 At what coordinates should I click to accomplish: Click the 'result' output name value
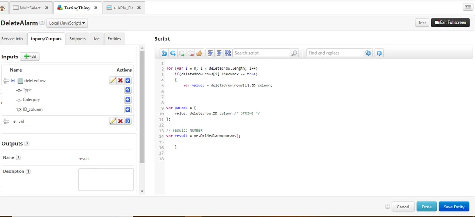[x=84, y=159]
